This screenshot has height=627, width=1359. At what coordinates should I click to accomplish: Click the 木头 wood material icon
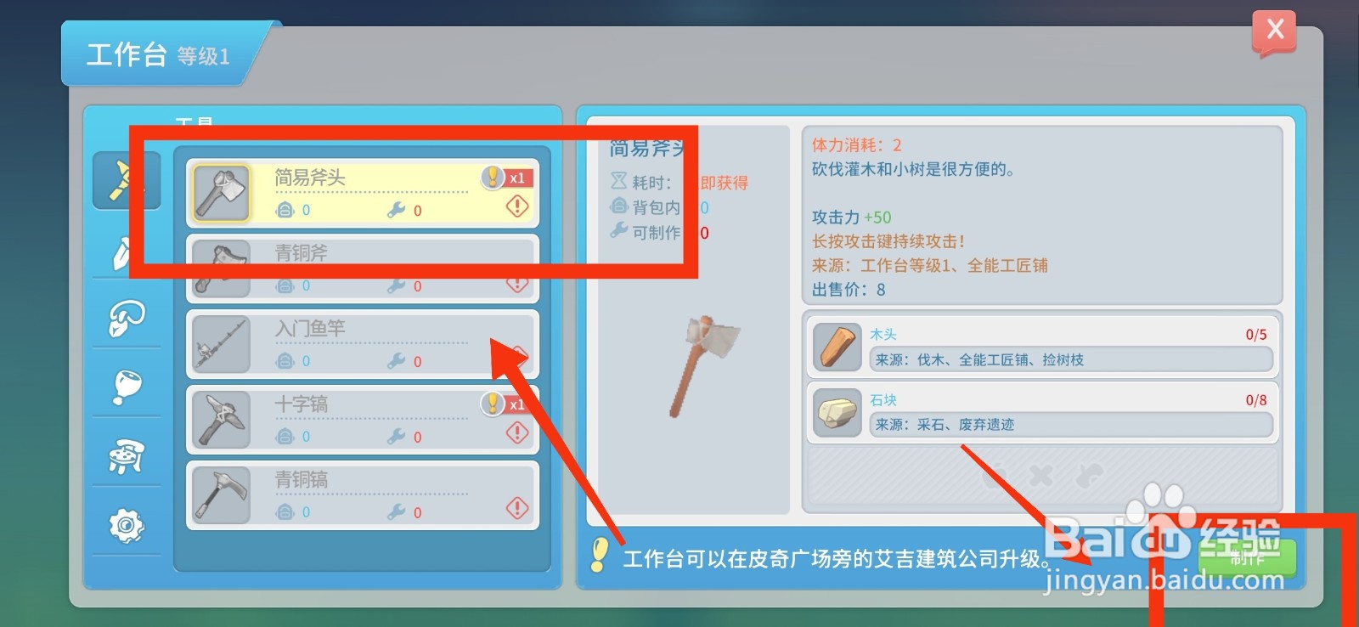coord(837,347)
